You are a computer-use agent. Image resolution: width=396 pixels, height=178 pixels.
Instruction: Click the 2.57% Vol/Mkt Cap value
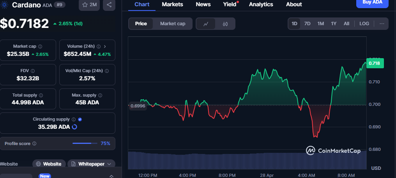pyautogui.click(x=87, y=78)
